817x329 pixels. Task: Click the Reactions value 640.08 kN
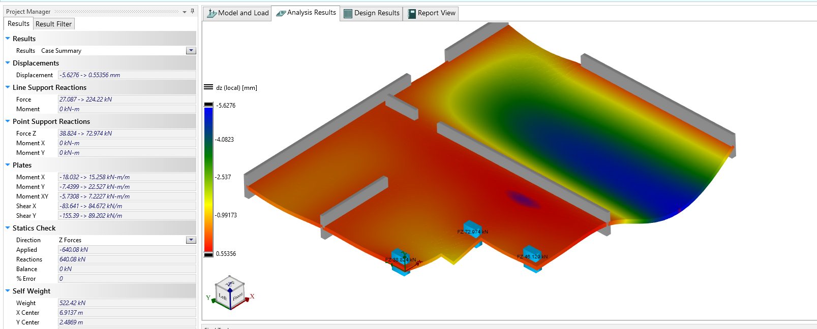point(127,259)
